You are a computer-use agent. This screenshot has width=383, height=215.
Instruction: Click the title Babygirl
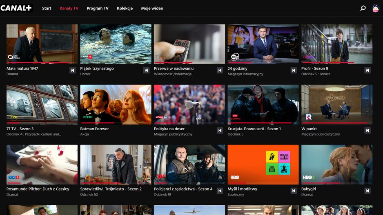(309, 189)
